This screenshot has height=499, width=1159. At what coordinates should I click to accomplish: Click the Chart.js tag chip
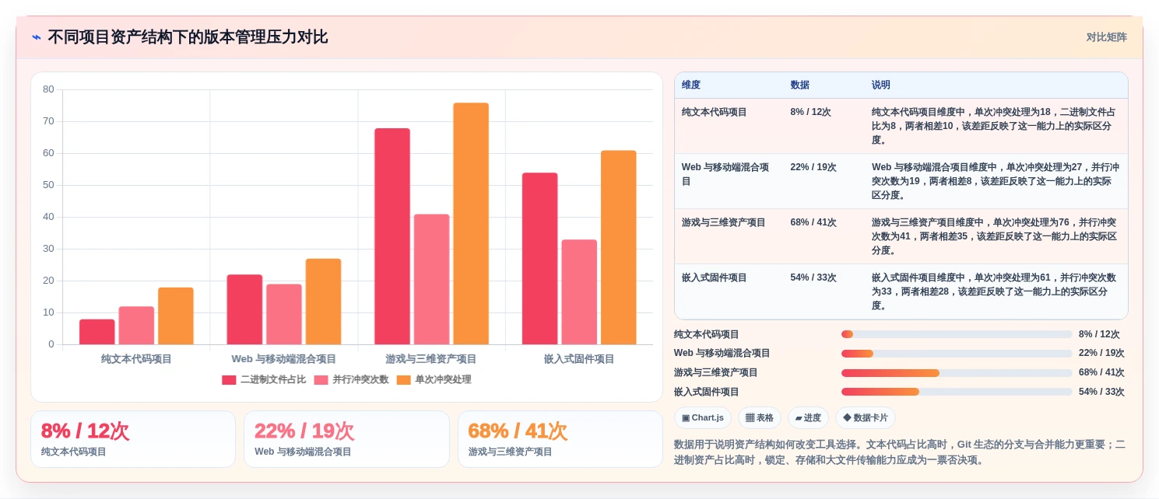[x=703, y=417]
